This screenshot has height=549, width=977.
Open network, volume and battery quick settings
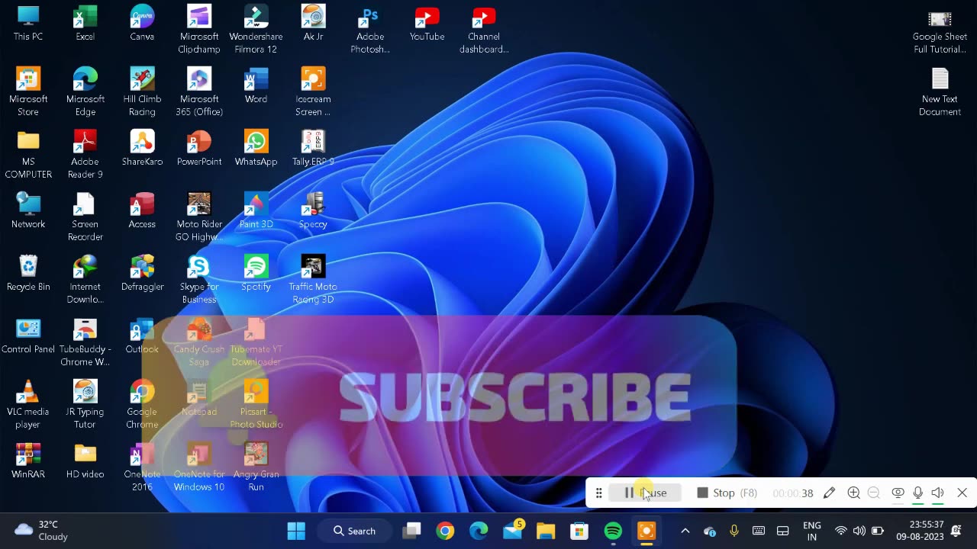pyautogui.click(x=859, y=531)
